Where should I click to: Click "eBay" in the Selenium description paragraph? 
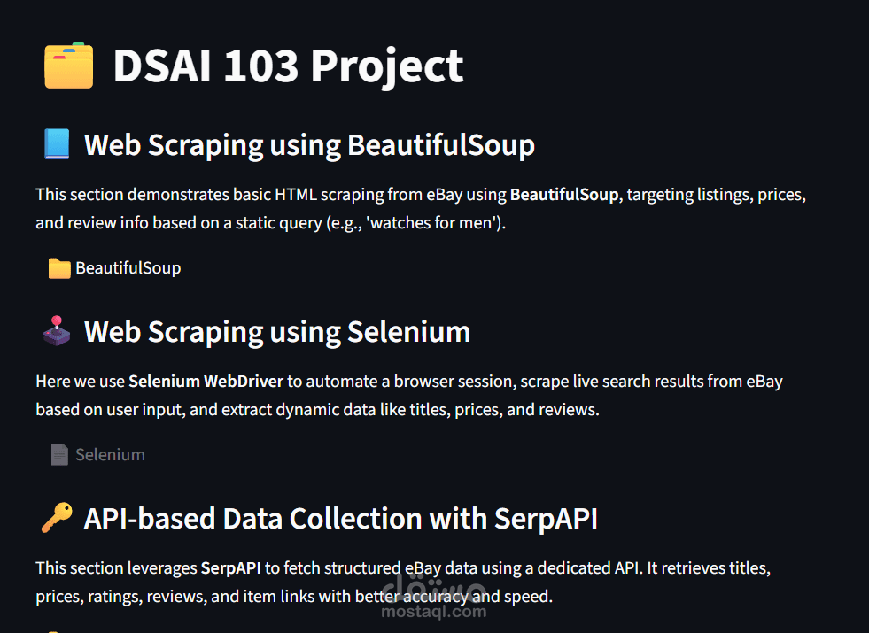point(764,382)
